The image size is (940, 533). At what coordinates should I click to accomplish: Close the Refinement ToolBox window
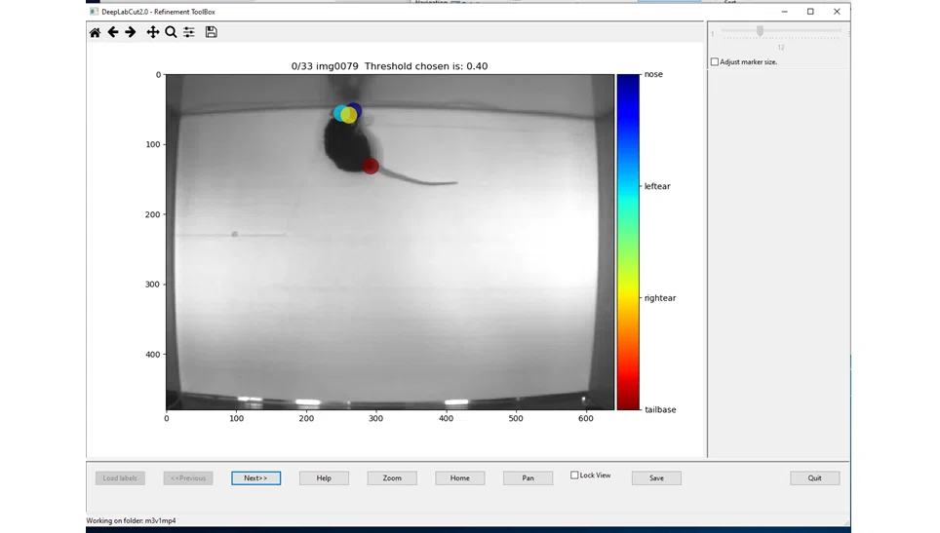(837, 12)
